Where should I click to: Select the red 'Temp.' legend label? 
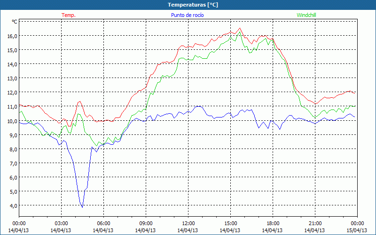pos(69,15)
